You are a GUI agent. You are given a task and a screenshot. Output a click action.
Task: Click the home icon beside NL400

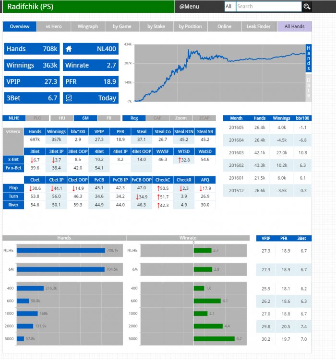click(x=69, y=49)
